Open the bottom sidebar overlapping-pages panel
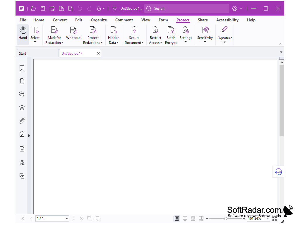300x225 pixels. click(22, 176)
